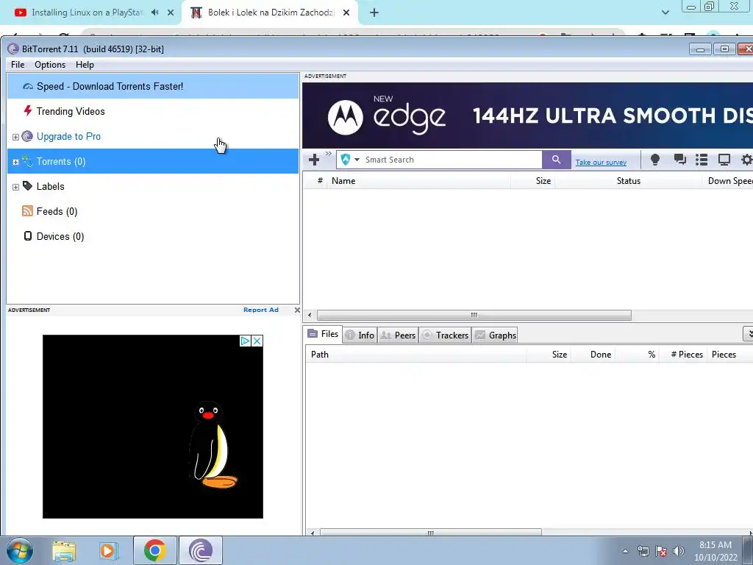753x565 pixels.
Task: Switch to Chrome from the taskbar
Action: click(x=154, y=550)
